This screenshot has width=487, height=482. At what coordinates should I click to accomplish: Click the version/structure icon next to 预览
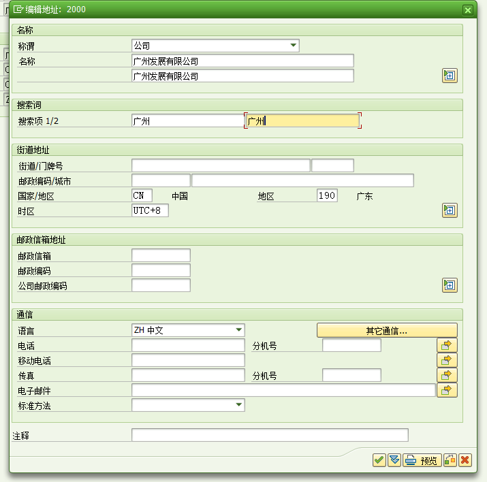pyautogui.click(x=450, y=460)
